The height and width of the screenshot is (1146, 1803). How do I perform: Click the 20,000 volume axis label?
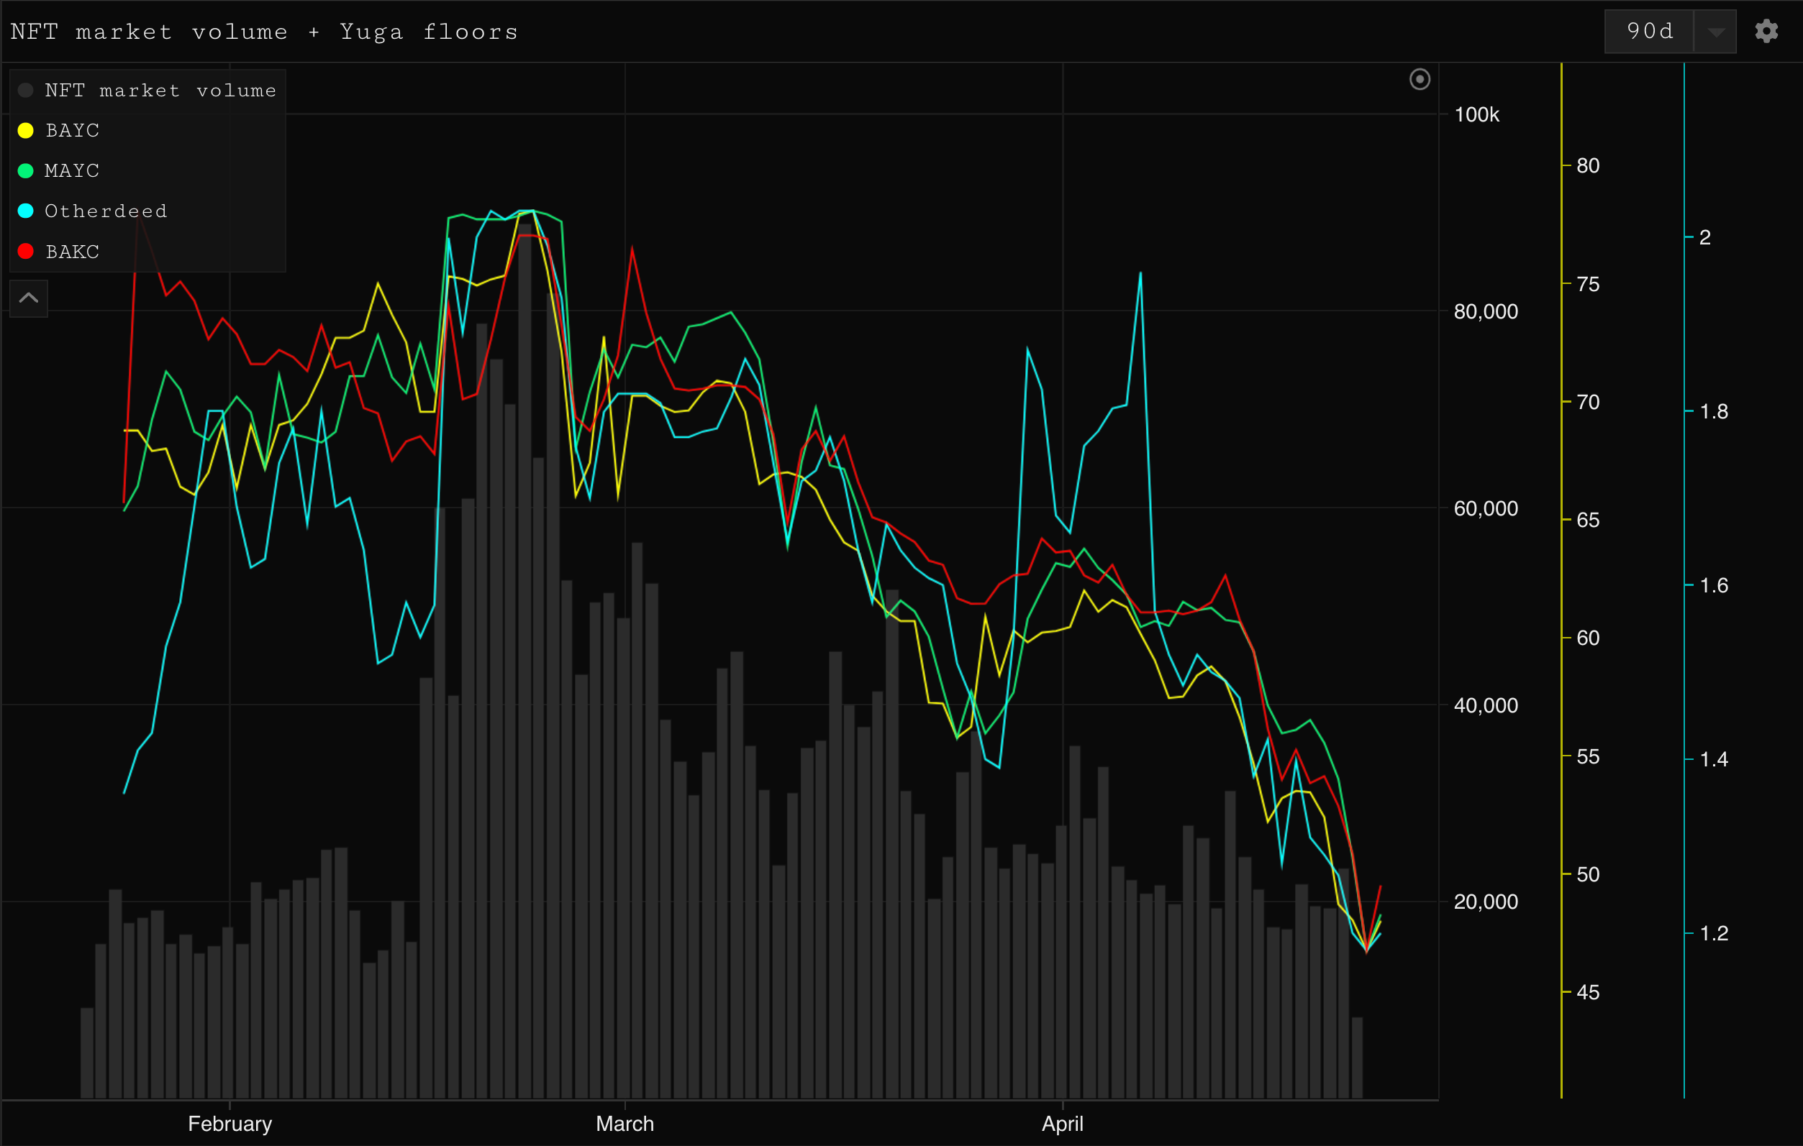click(x=1486, y=902)
